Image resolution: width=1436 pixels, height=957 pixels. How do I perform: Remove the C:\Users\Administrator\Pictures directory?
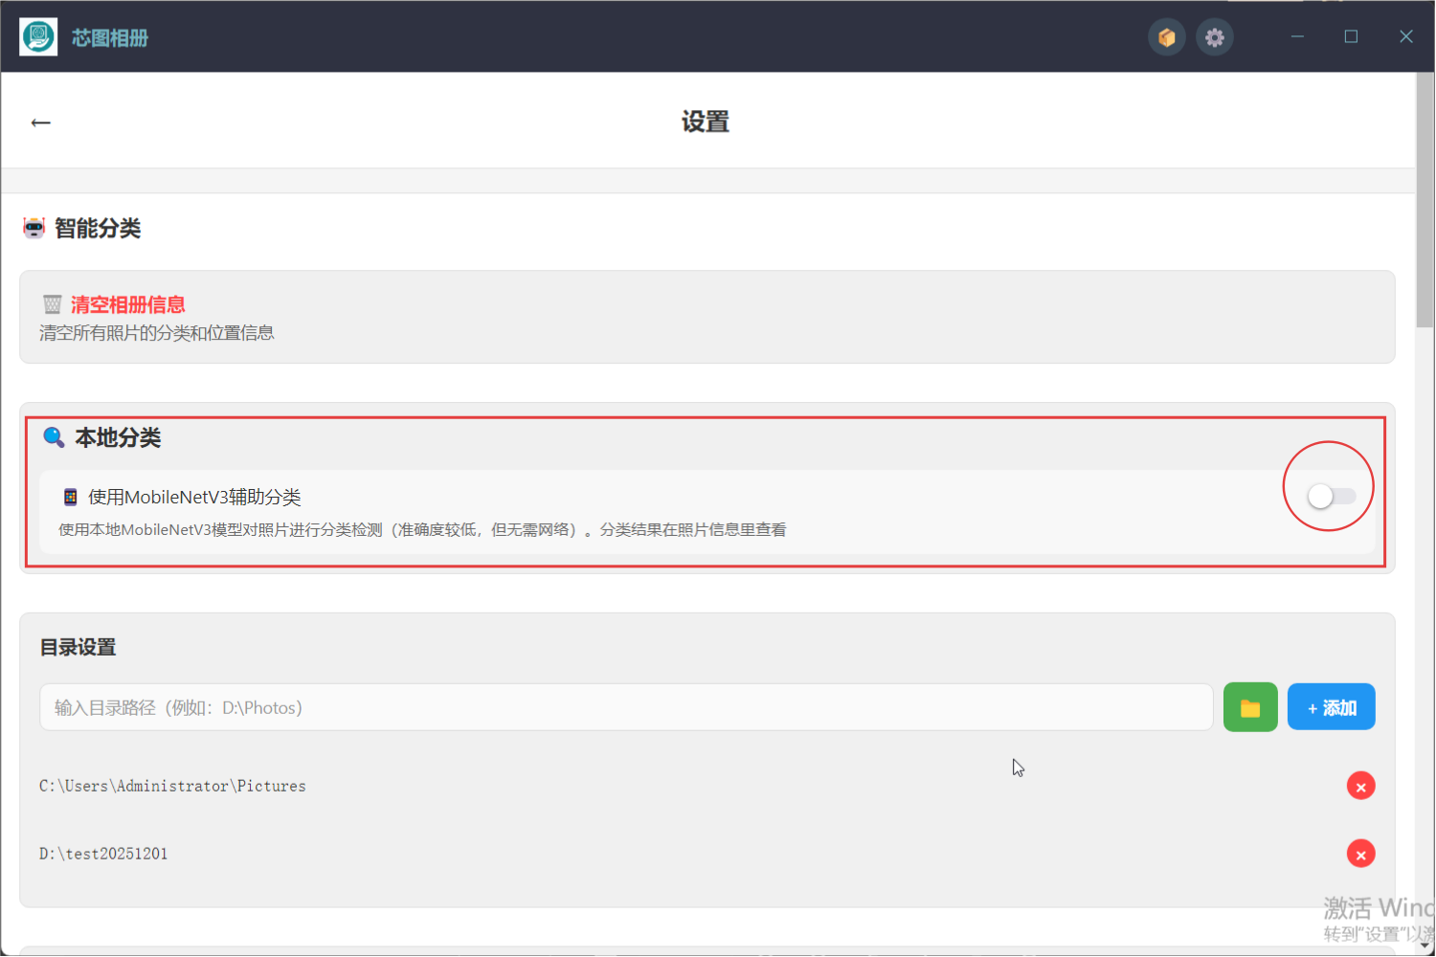1360,787
